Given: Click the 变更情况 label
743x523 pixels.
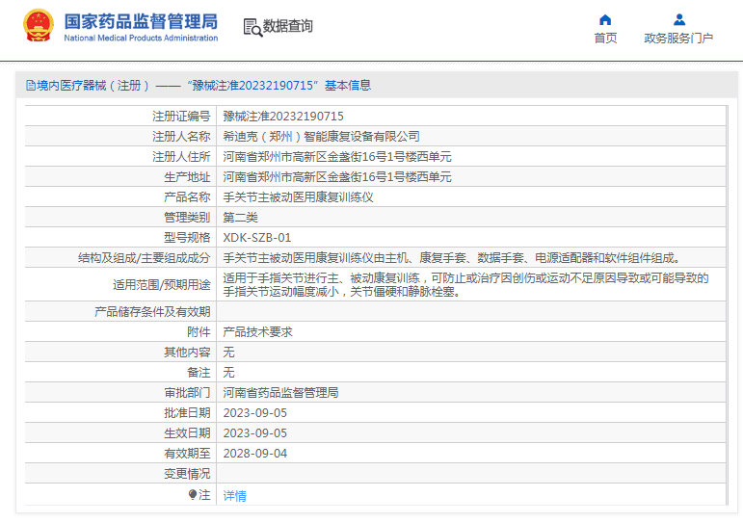Looking at the screenshot, I should pyautogui.click(x=187, y=474).
